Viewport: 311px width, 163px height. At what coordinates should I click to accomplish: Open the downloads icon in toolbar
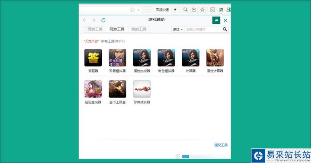coord(194,9)
